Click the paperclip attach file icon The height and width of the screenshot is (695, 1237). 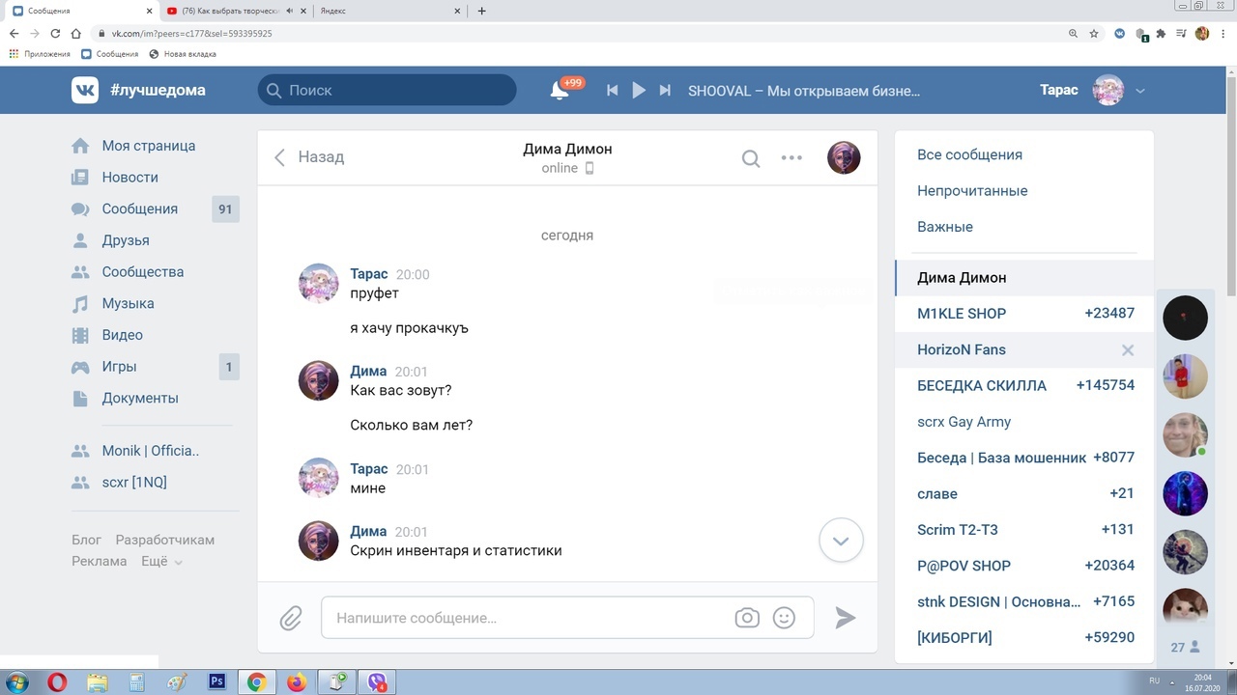coord(291,618)
